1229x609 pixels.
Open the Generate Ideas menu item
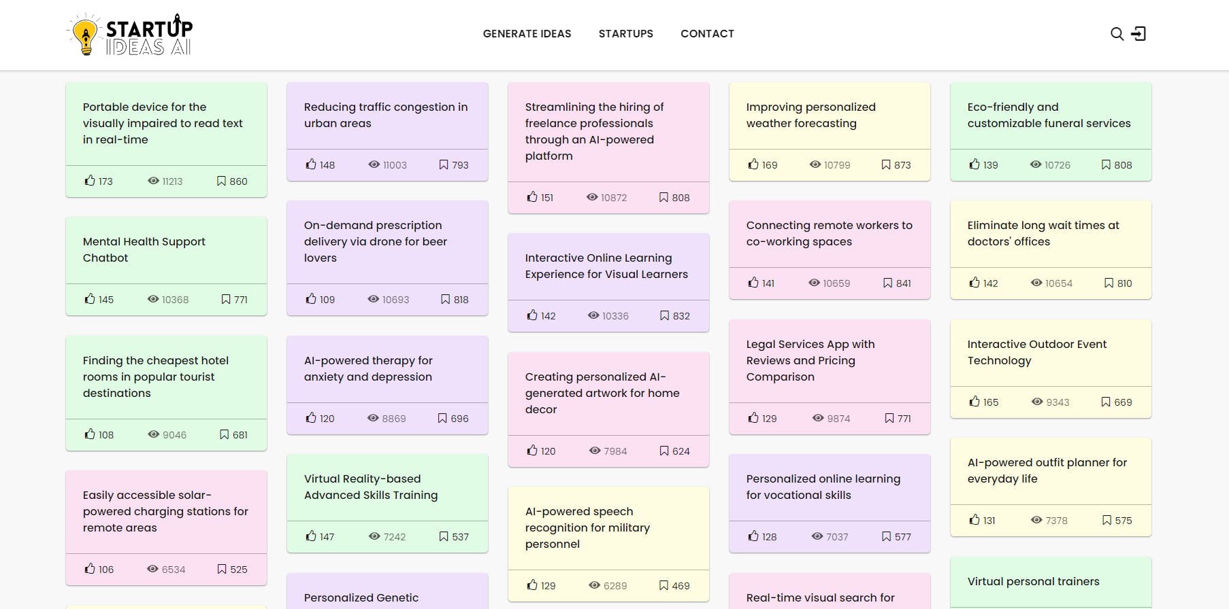527,34
